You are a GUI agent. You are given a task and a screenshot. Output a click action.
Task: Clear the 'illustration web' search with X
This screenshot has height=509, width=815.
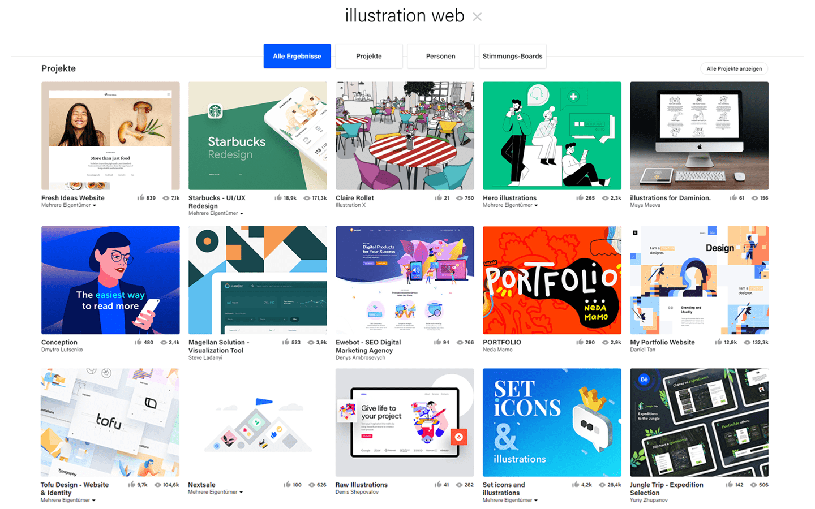click(477, 17)
